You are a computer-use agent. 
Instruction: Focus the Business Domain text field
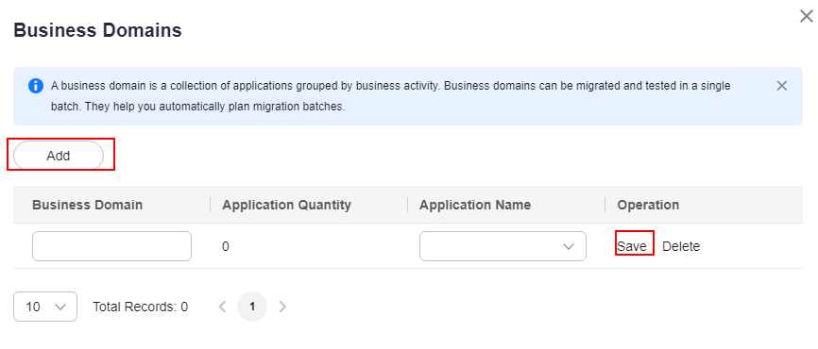pyautogui.click(x=111, y=246)
